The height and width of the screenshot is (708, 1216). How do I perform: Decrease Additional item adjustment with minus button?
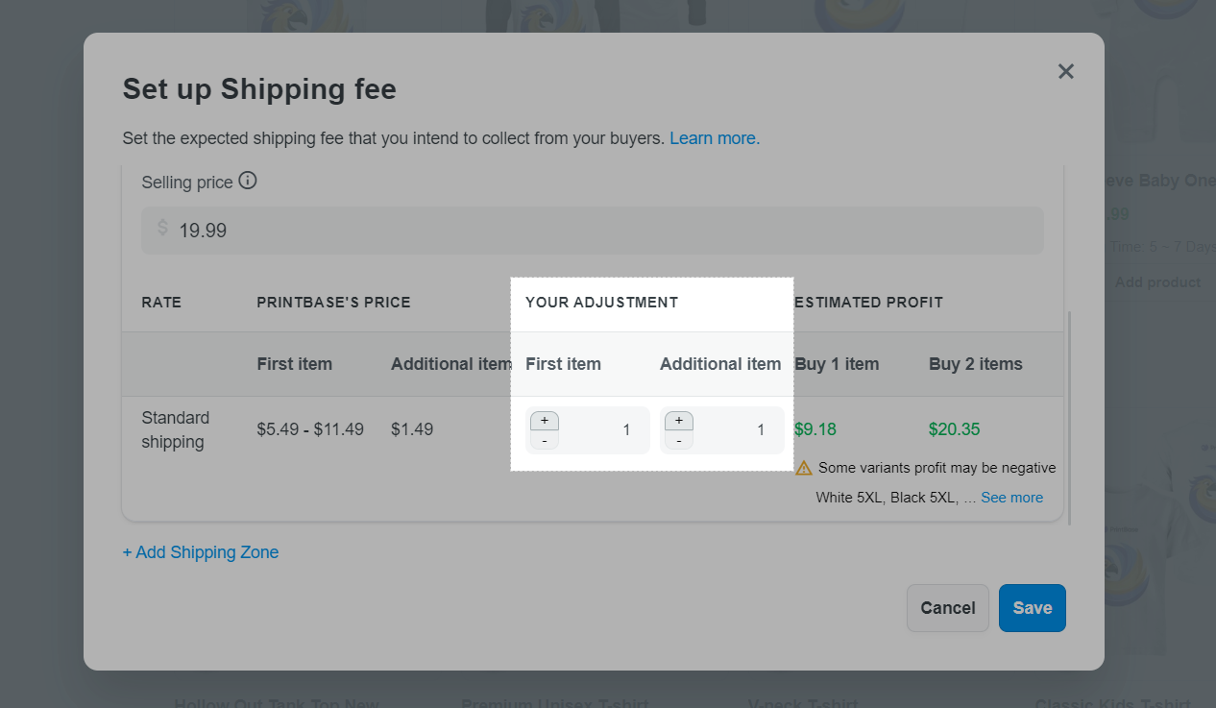pos(679,441)
